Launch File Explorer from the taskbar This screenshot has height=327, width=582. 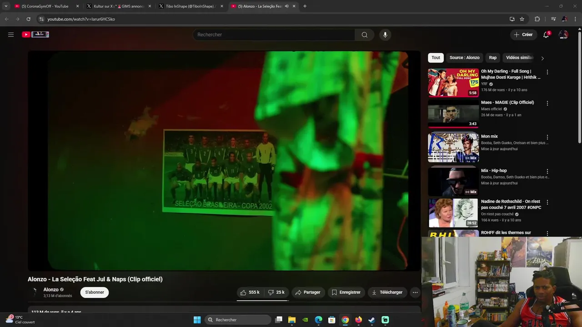pos(292,320)
